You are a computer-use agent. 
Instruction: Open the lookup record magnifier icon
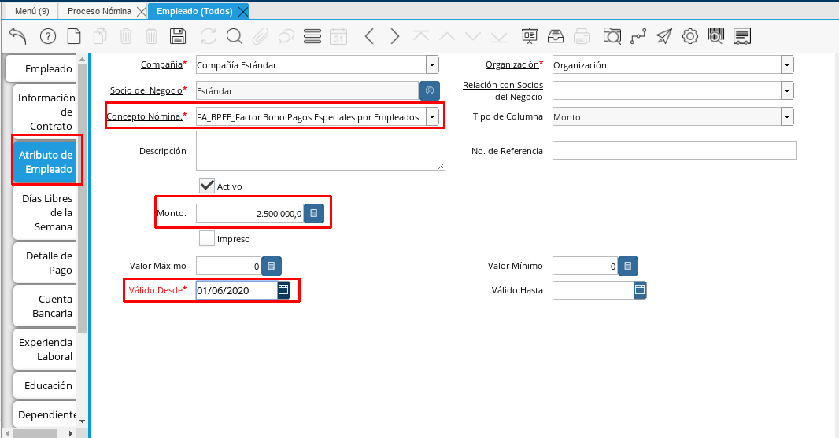235,36
